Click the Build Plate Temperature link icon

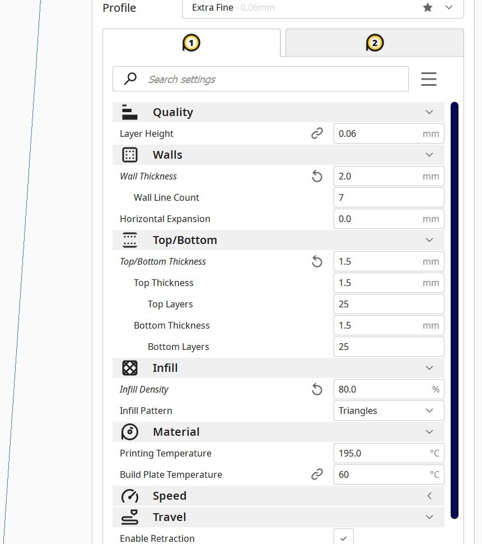pyautogui.click(x=317, y=474)
